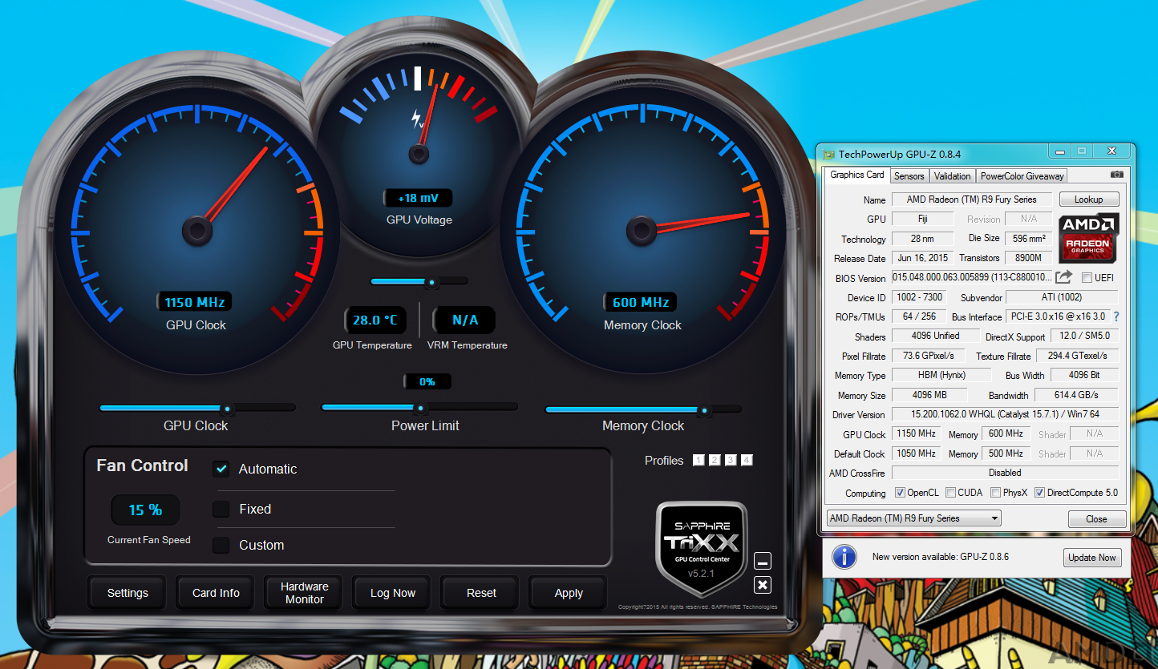Click the Texture Fillrate value 294.4 GTexel/s
1158x669 pixels.
pos(1078,356)
